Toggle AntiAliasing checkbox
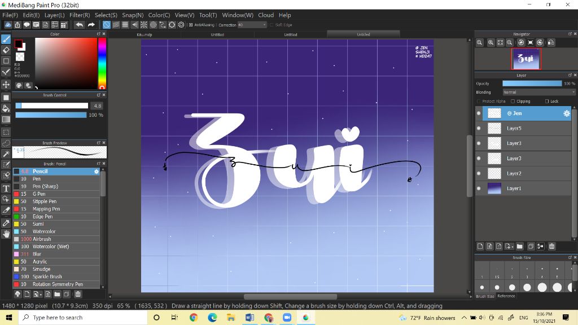Screen dimensions: 578x325 point(191,25)
